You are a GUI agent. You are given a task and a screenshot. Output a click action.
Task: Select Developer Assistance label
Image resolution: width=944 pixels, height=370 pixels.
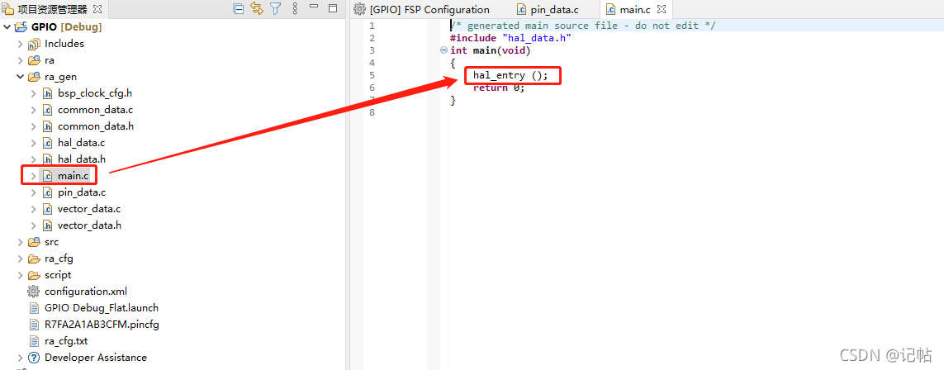96,358
